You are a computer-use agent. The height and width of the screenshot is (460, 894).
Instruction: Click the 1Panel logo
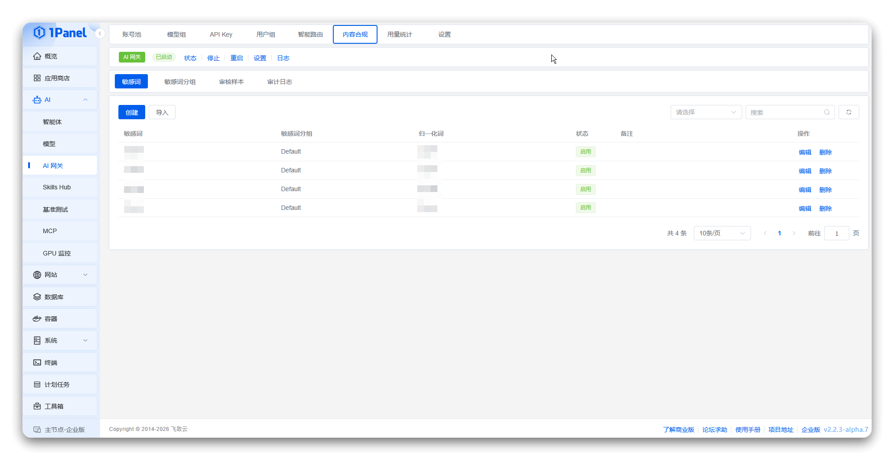[60, 33]
